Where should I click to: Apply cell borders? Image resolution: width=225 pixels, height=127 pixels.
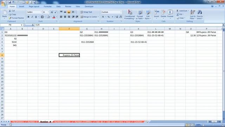click(42, 17)
